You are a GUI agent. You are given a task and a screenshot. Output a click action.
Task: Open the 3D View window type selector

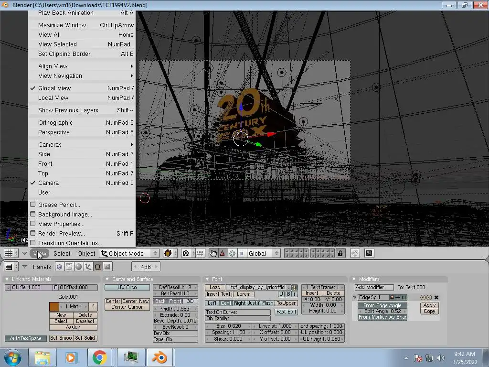click(11, 253)
